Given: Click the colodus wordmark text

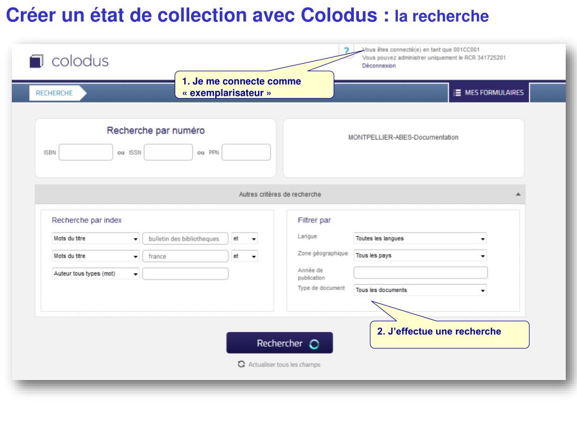Looking at the screenshot, I should (x=80, y=61).
